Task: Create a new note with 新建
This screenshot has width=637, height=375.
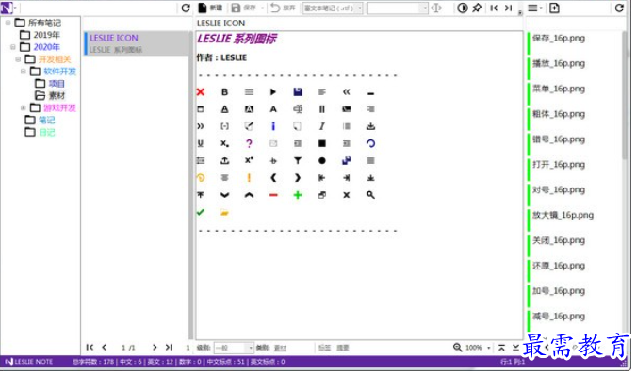Action: click(x=210, y=8)
